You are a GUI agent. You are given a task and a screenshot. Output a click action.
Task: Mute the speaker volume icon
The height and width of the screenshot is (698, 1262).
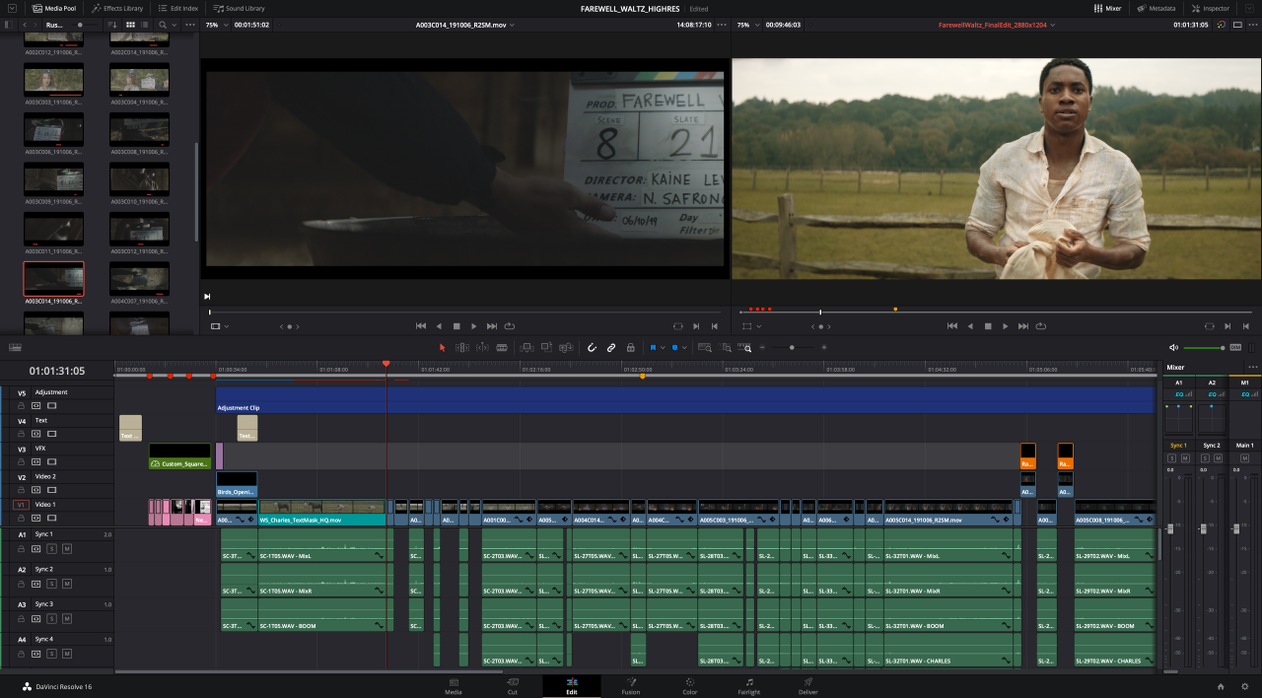pyautogui.click(x=1173, y=347)
